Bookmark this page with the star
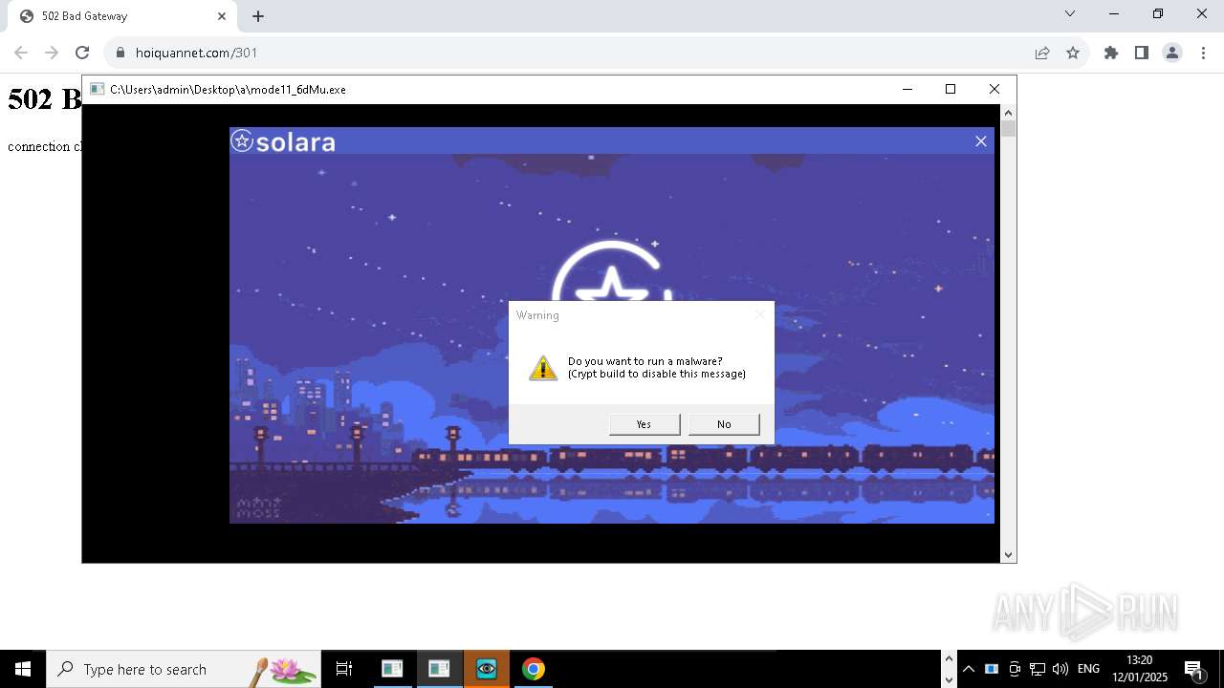Screen dimensions: 1224x688 pyautogui.click(x=1073, y=53)
